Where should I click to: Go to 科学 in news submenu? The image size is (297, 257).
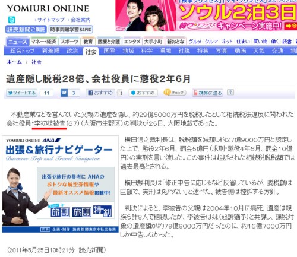(x=147, y=51)
